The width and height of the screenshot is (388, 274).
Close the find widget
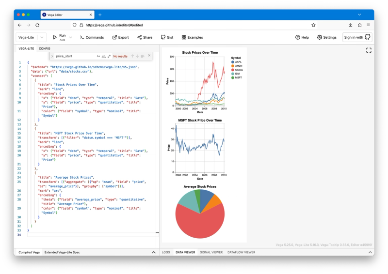149,56
